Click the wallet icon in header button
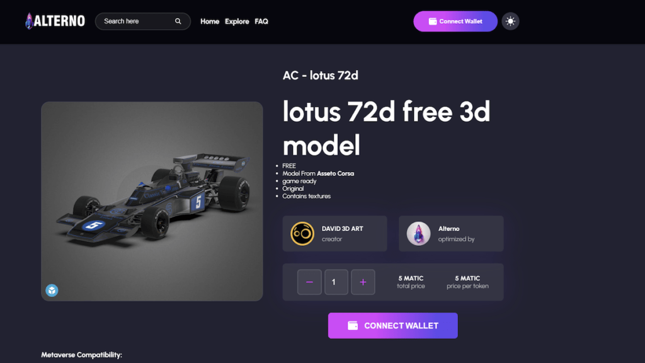The height and width of the screenshot is (363, 645). pyautogui.click(x=433, y=21)
